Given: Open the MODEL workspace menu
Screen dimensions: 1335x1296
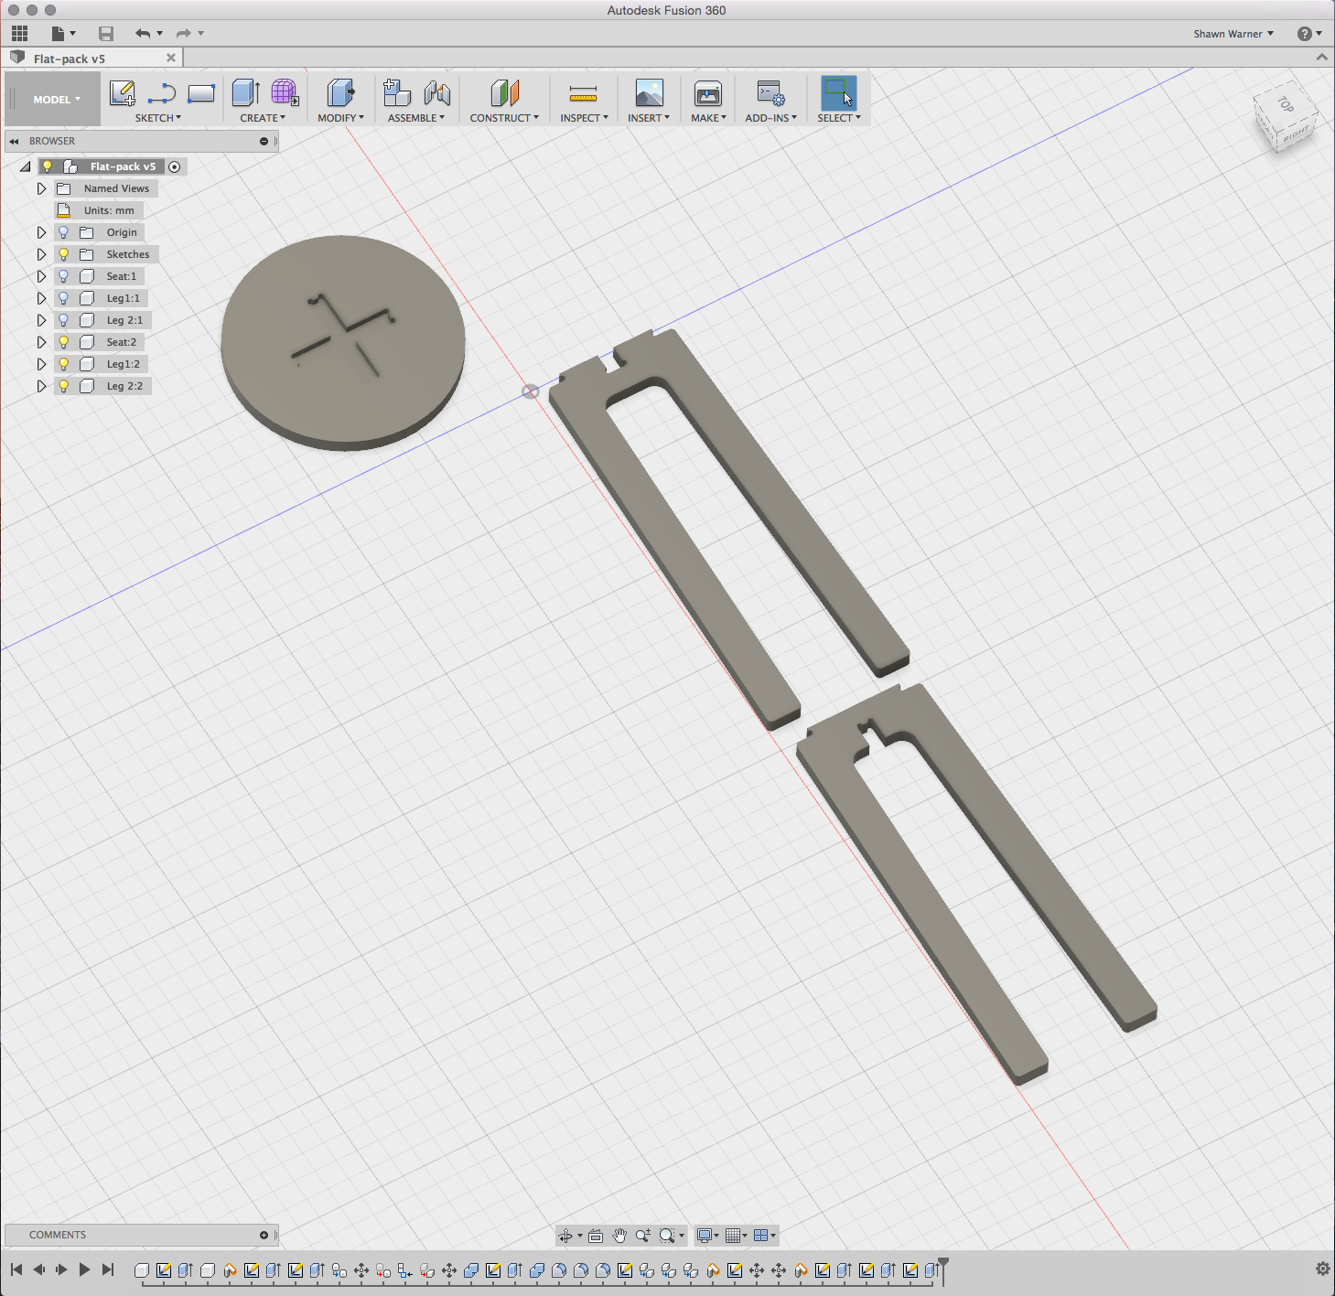Looking at the screenshot, I should click(x=52, y=98).
